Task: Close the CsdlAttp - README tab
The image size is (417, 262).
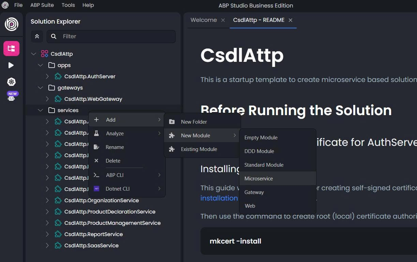Action: 291,20
